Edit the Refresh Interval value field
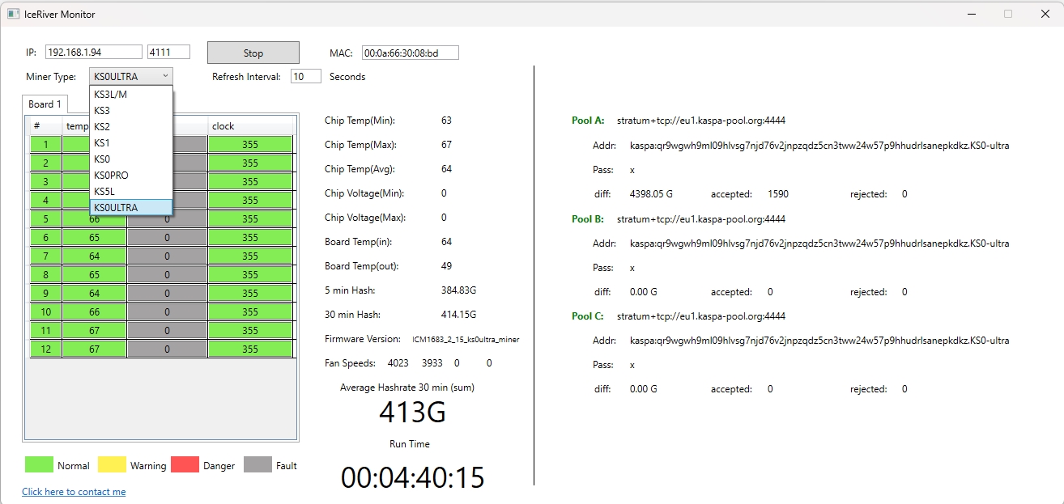The image size is (1064, 504). [305, 77]
